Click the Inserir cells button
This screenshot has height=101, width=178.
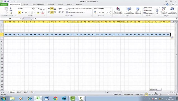coord(148,8)
